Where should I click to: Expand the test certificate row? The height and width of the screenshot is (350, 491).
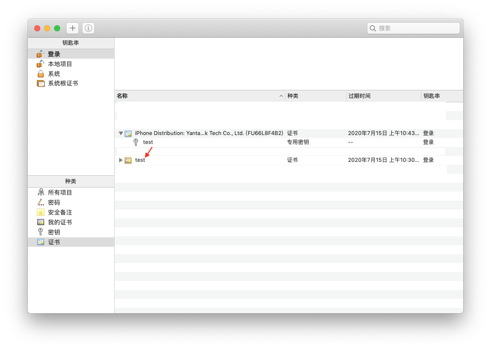click(121, 160)
